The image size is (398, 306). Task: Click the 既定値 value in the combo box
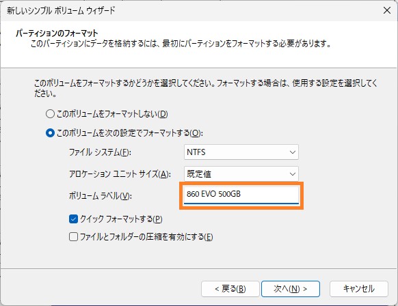[x=199, y=174]
